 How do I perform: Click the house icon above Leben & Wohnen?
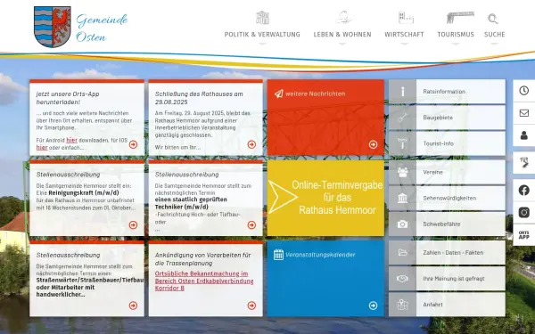(343, 18)
